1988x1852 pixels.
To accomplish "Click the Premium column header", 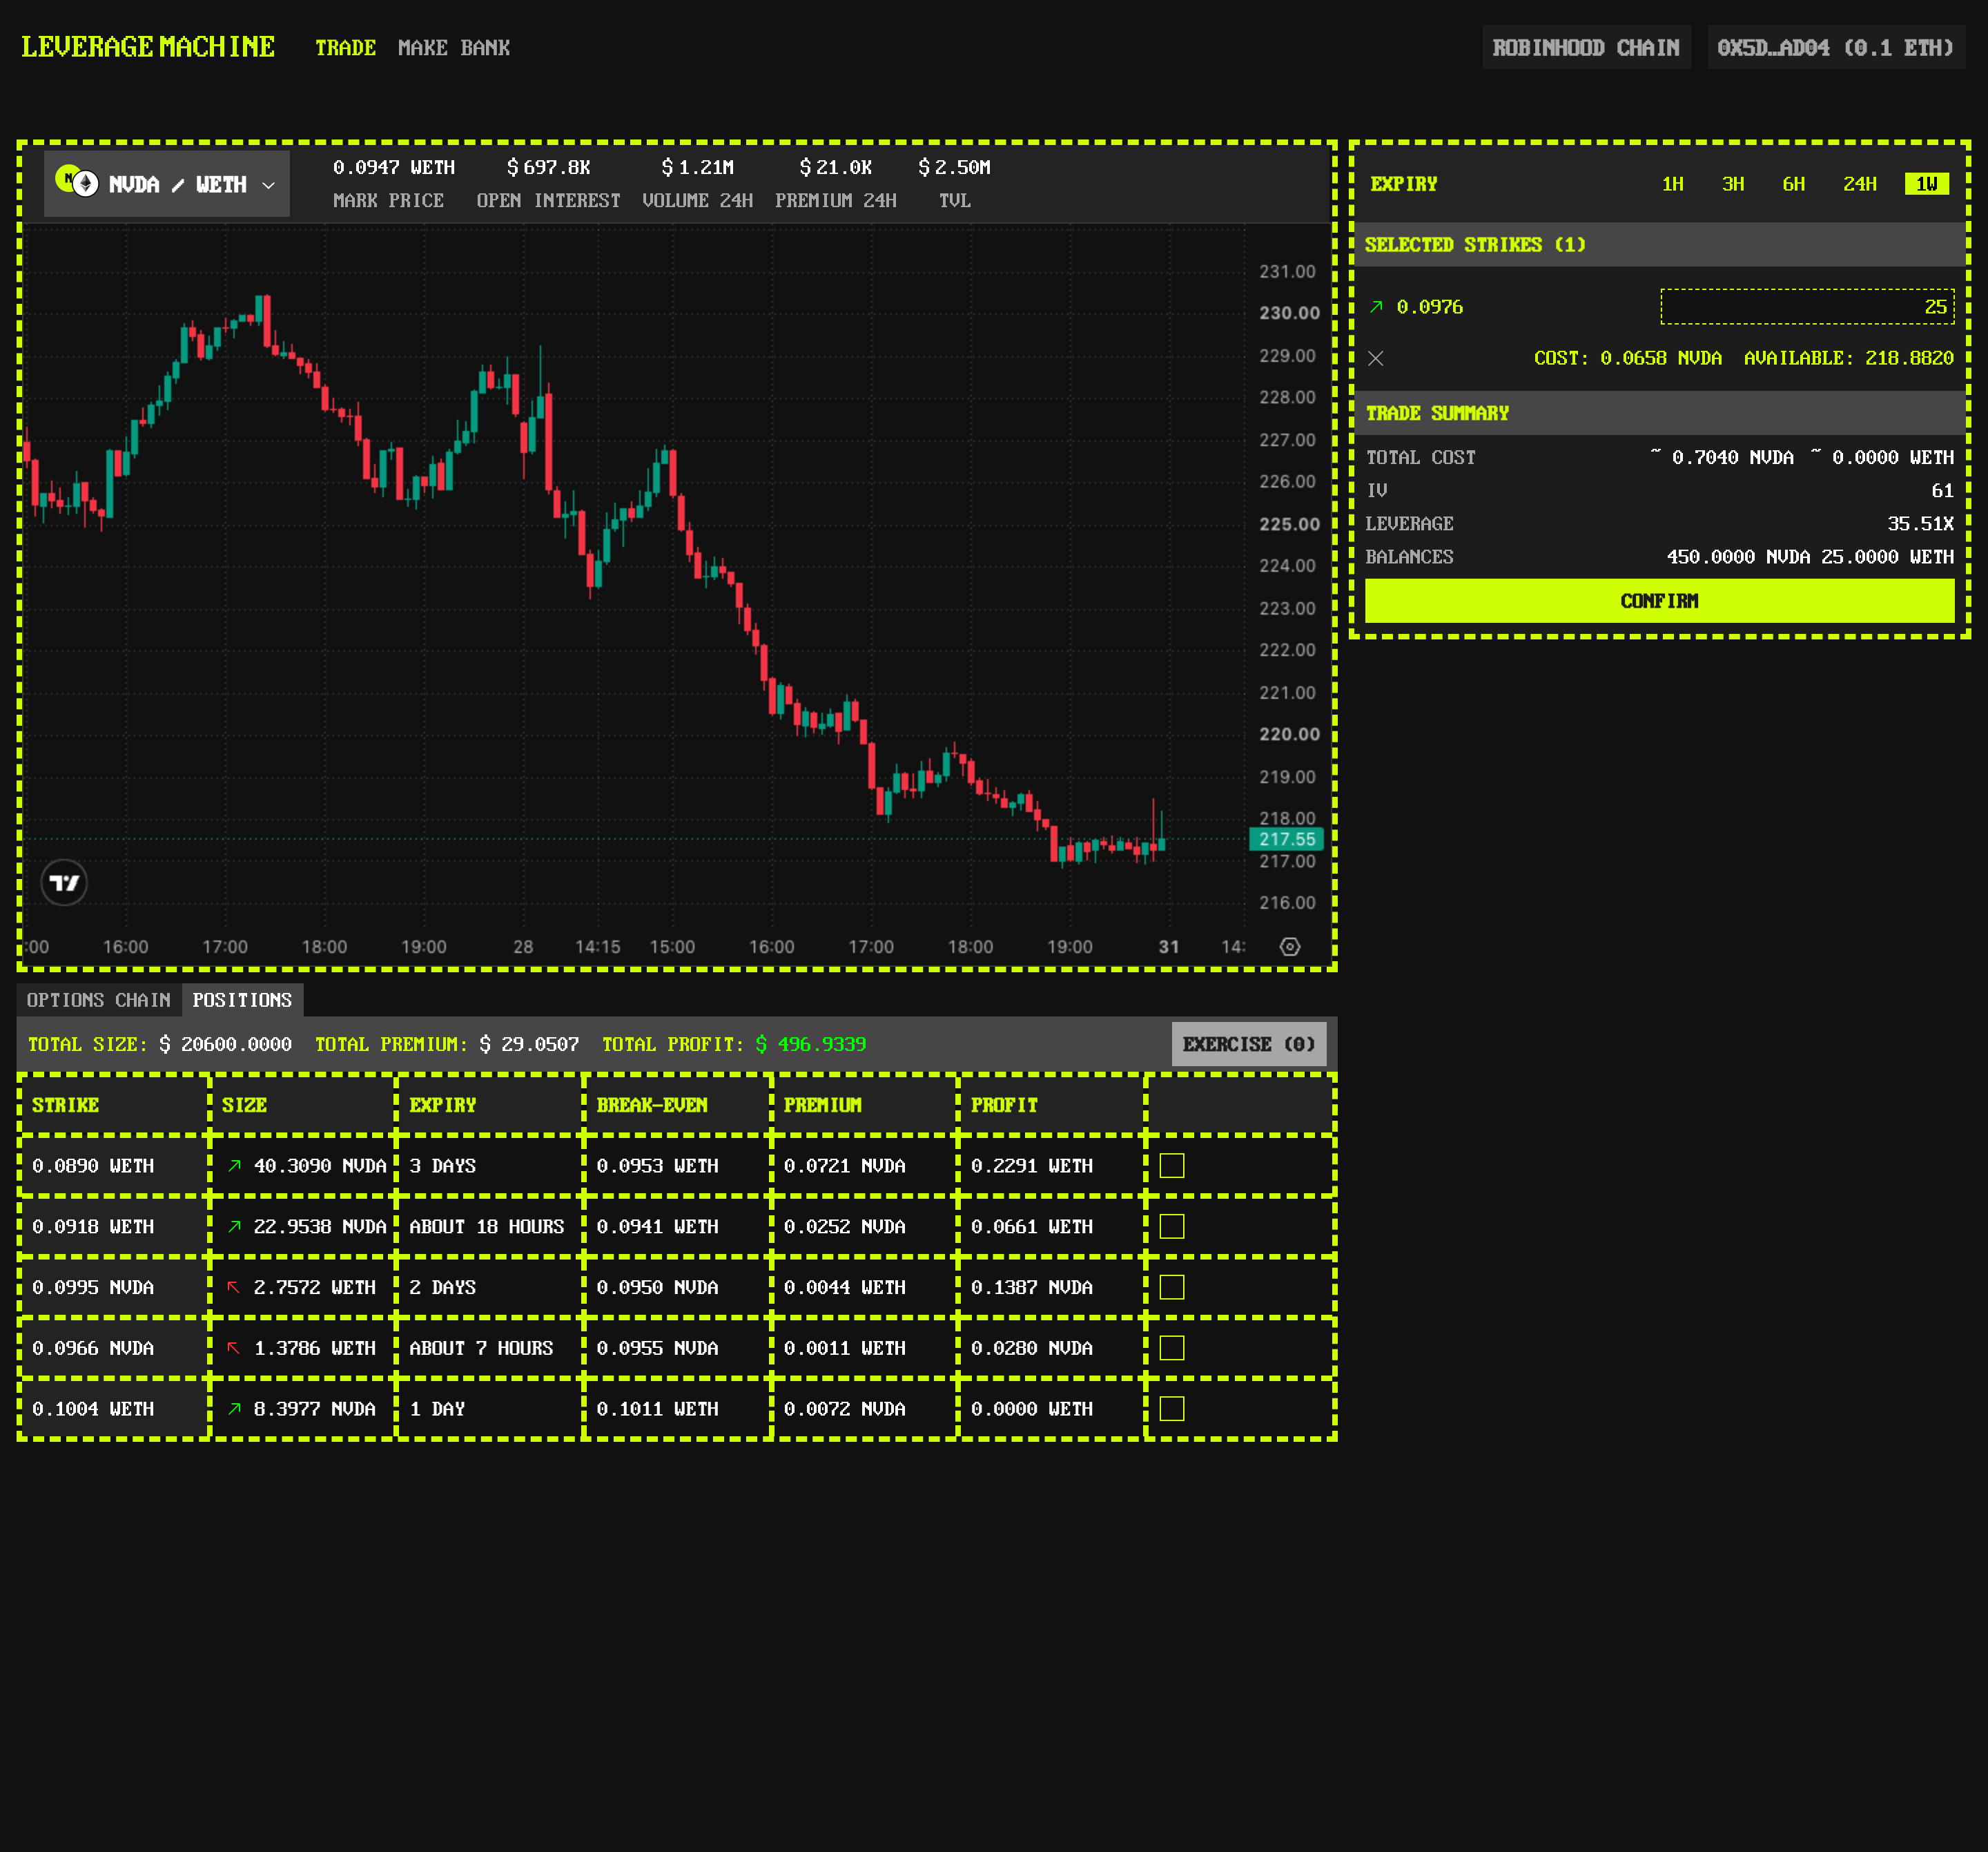I will 823,1106.
